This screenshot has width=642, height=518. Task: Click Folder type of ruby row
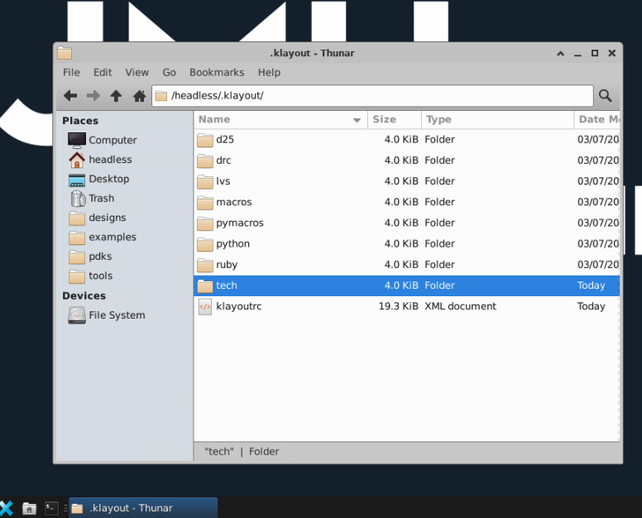point(440,265)
